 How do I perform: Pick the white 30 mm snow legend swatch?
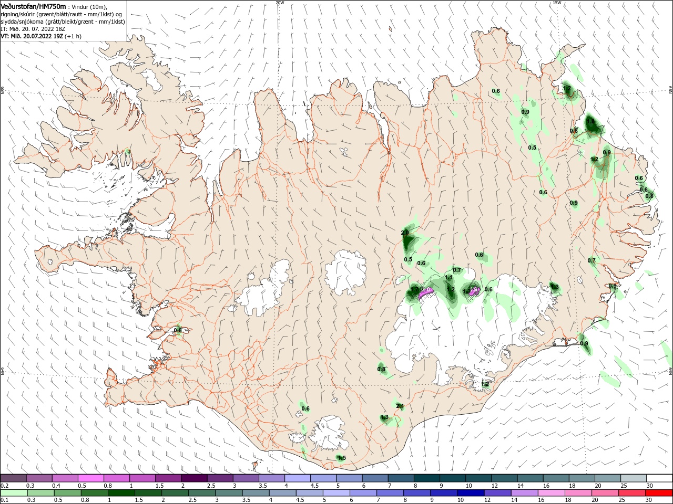[659, 478]
